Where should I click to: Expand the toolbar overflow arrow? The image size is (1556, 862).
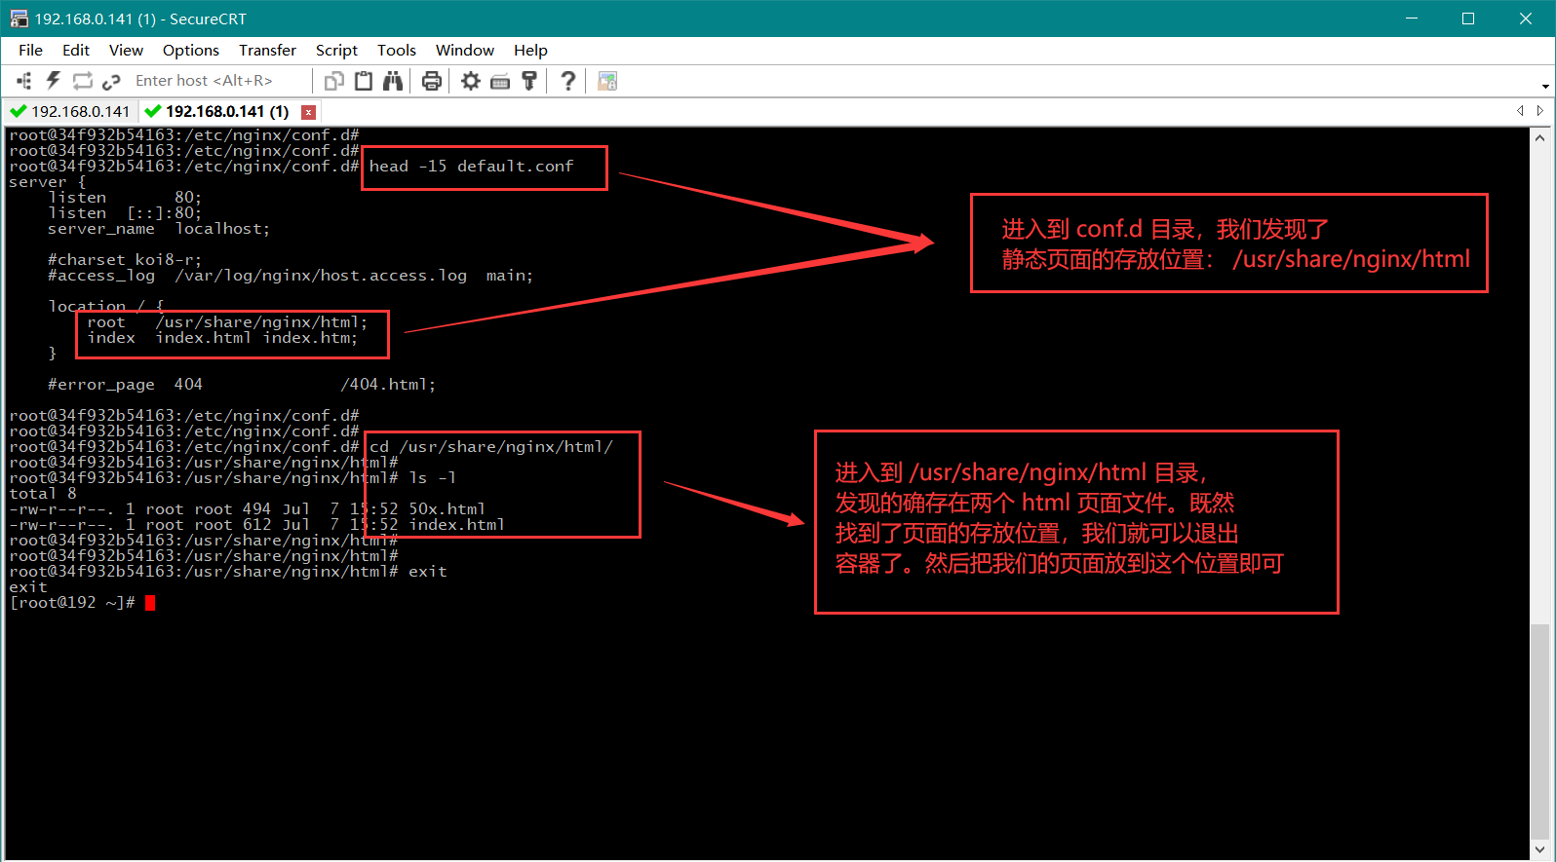(x=1545, y=86)
